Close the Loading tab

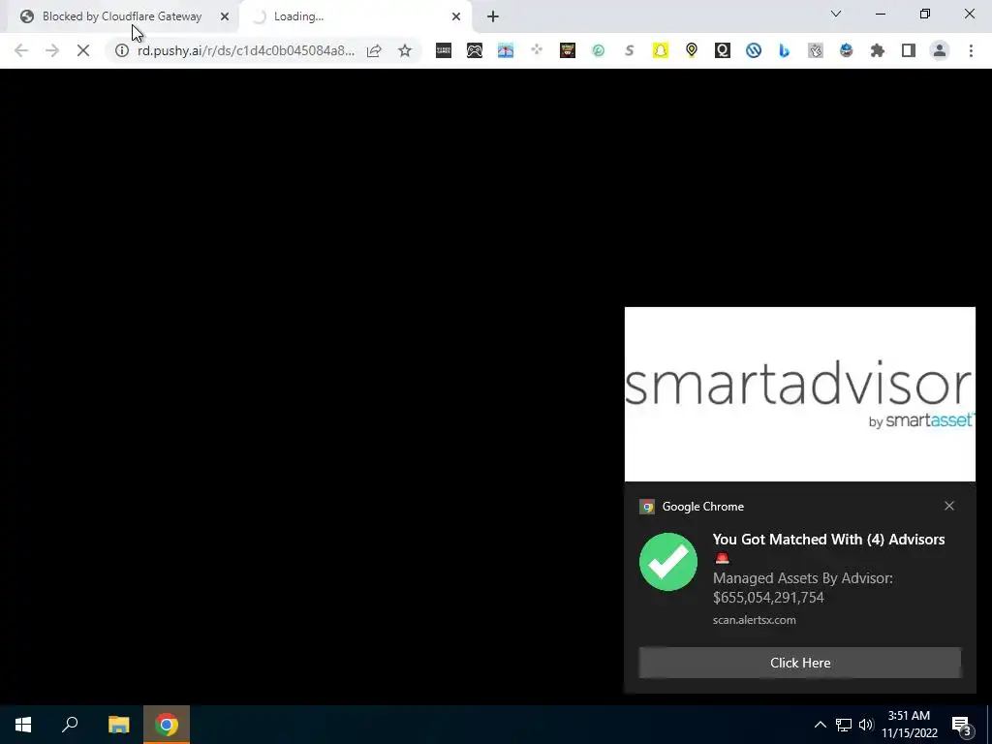coord(456,16)
